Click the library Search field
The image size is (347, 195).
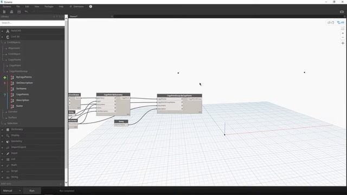pyautogui.click(x=33, y=23)
